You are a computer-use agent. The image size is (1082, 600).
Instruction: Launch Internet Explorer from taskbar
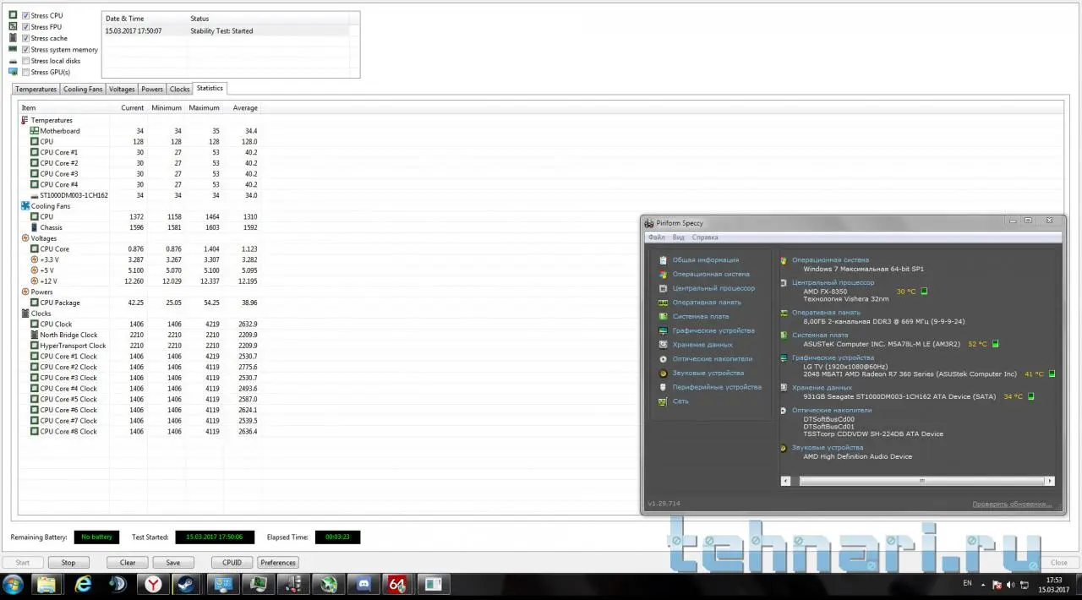(x=83, y=584)
